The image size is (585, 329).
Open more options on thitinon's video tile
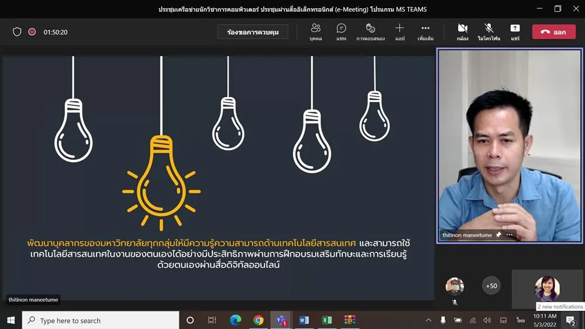coord(510,235)
